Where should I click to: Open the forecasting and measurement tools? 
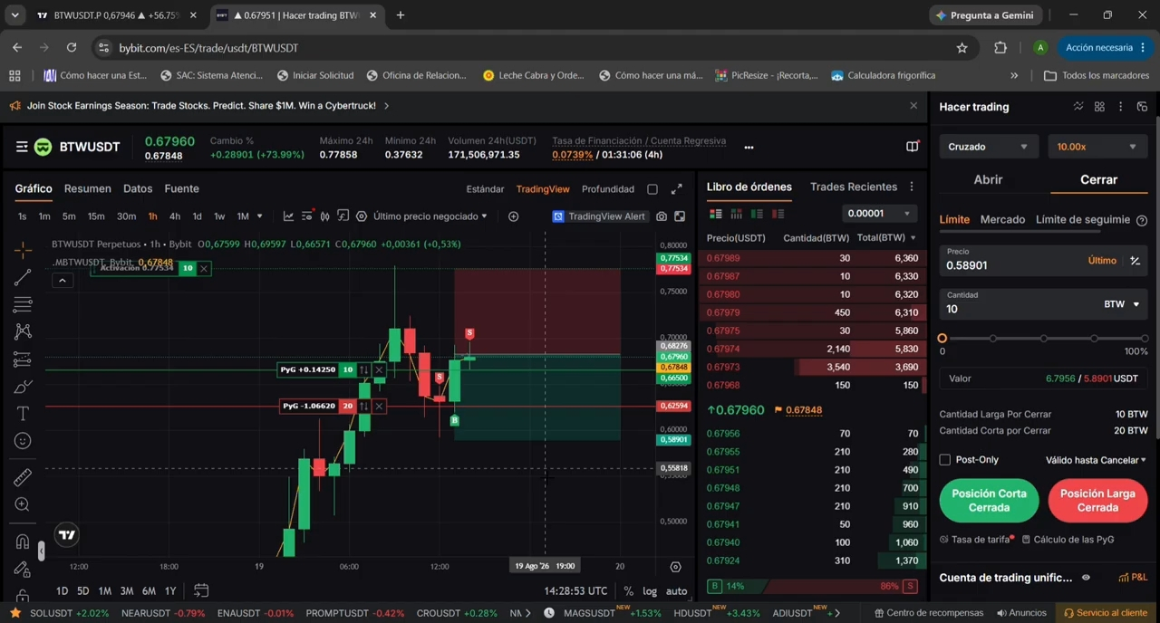(x=23, y=359)
